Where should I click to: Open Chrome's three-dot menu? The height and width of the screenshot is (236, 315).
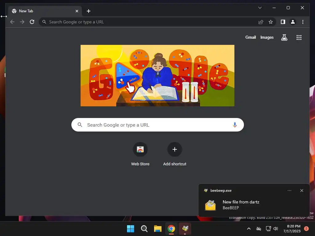303,22
